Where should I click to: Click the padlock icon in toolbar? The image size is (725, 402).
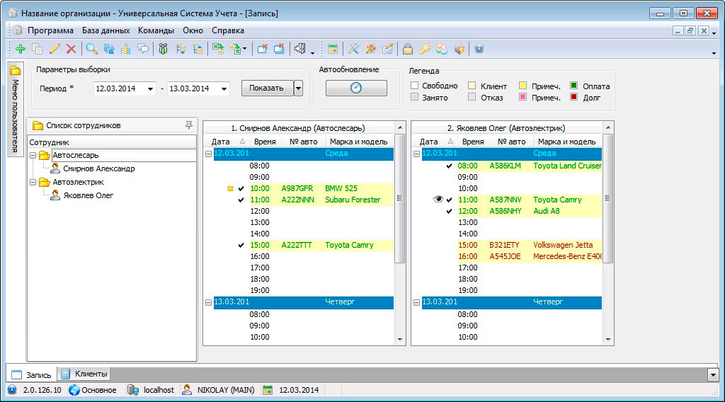click(x=408, y=49)
